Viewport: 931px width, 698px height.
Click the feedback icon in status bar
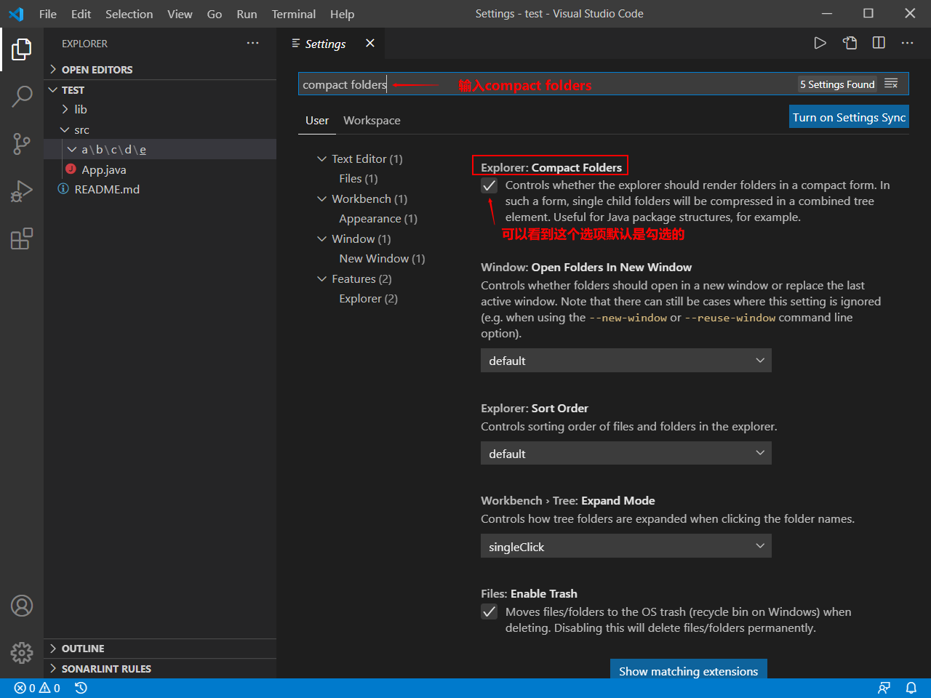pos(884,688)
